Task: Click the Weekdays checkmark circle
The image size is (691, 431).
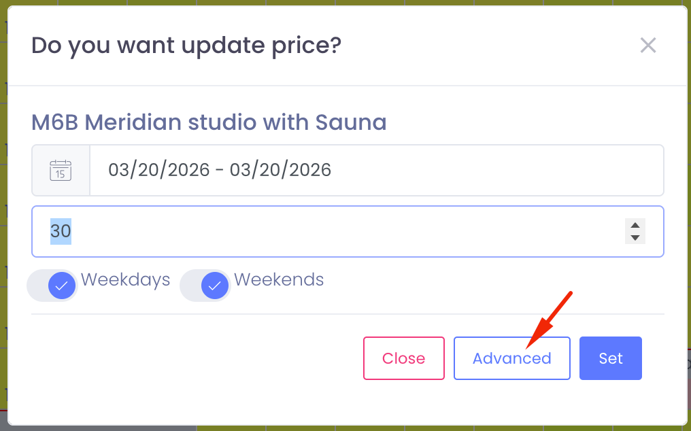Action: pos(61,285)
